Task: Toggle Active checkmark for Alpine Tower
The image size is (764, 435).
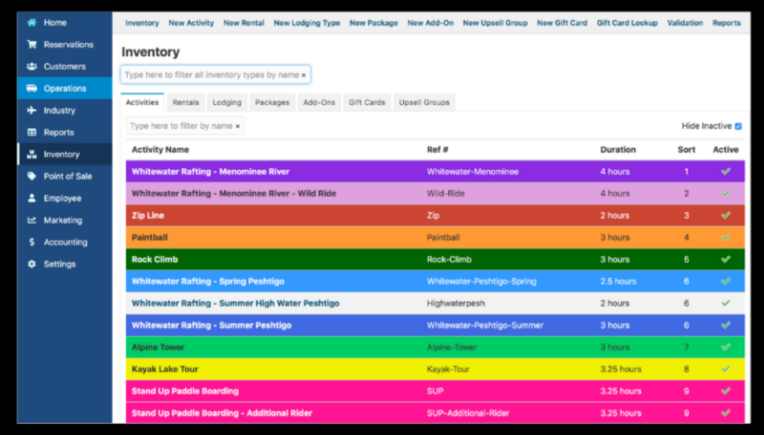Action: (726, 347)
